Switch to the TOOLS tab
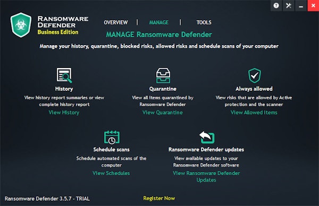The image size is (319, 206). click(x=204, y=22)
